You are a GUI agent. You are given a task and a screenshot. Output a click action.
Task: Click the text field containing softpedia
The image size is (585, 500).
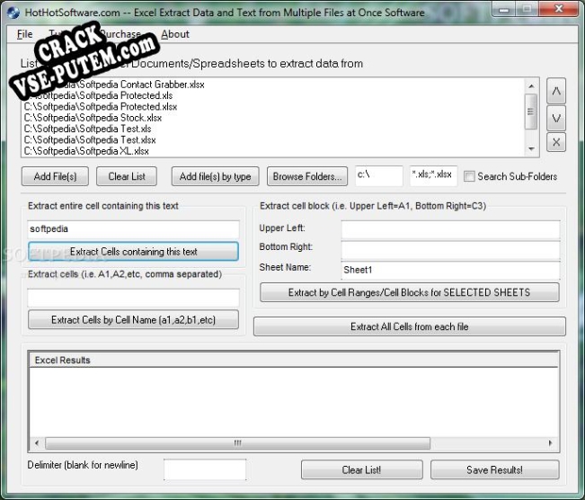tap(133, 229)
